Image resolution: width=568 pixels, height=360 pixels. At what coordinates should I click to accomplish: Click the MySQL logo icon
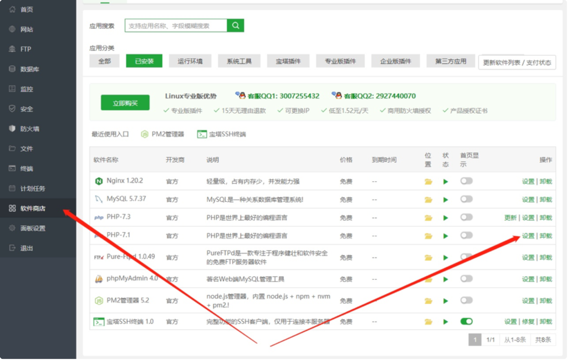click(99, 199)
